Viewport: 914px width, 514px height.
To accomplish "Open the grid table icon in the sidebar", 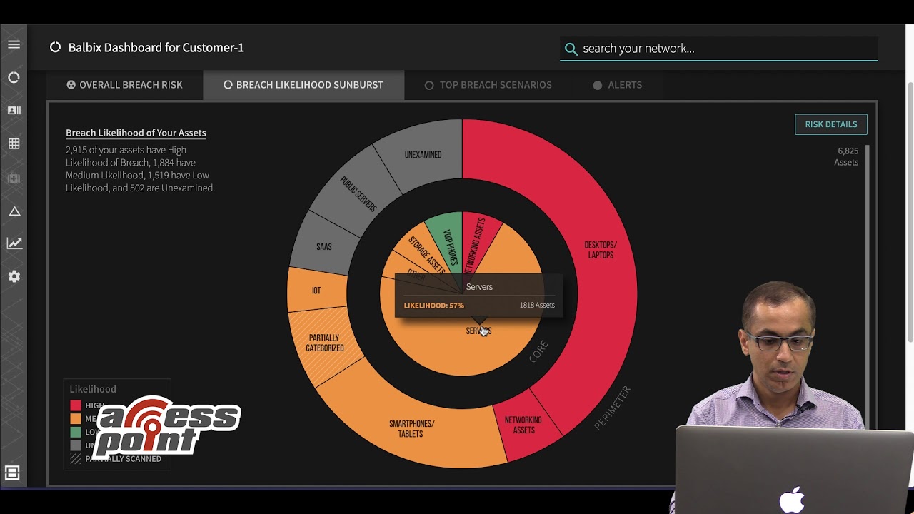I will (14, 143).
